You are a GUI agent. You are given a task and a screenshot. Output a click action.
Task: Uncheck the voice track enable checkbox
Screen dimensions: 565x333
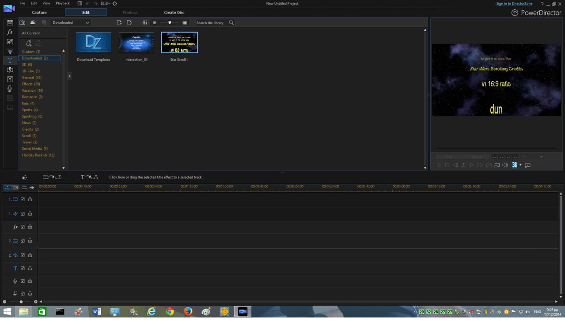23,281
